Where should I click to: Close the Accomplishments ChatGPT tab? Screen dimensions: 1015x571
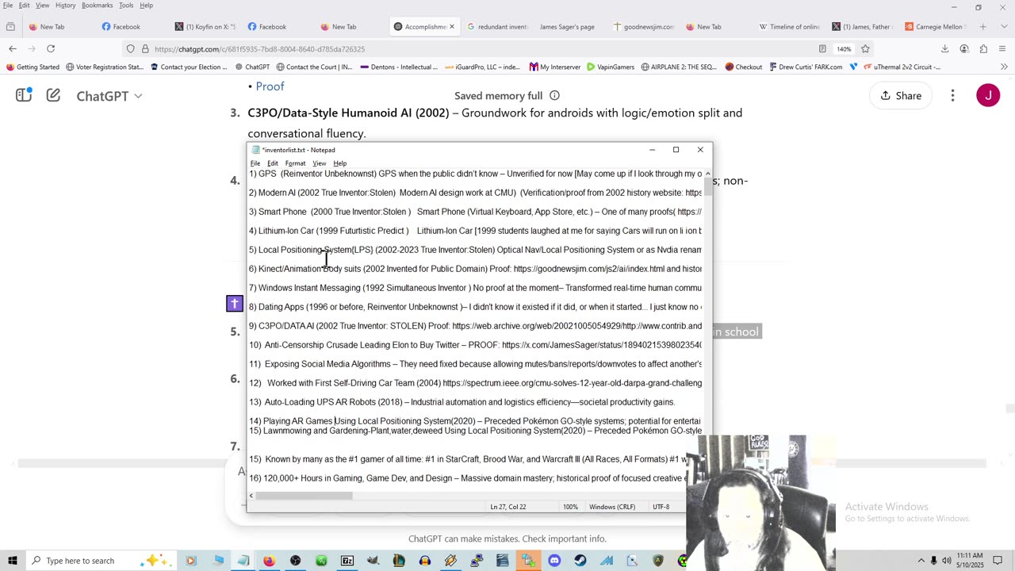[x=452, y=27]
